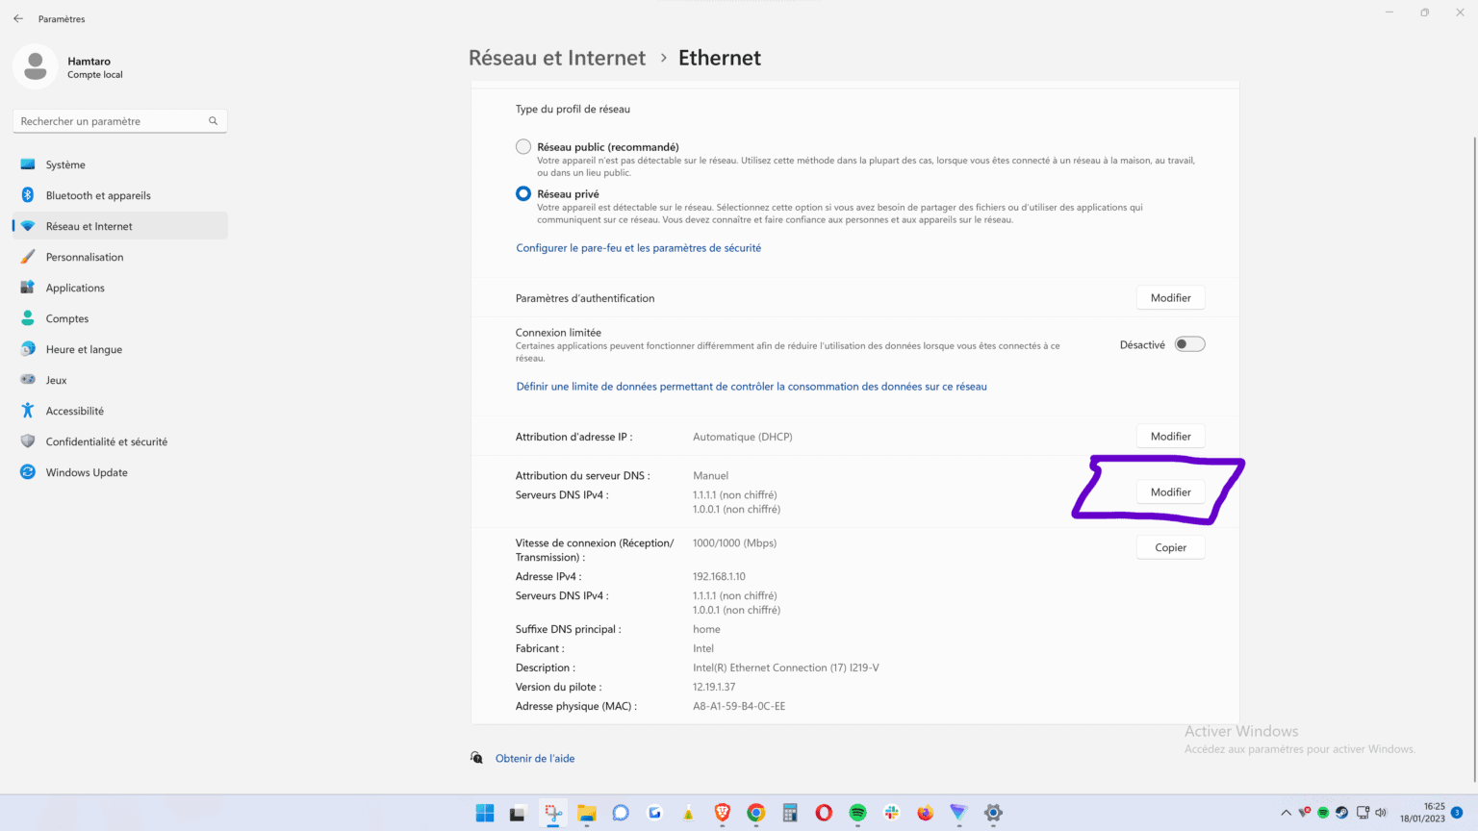This screenshot has height=831, width=1478.
Task: Select Accessibilité from the sidebar
Action: click(75, 411)
